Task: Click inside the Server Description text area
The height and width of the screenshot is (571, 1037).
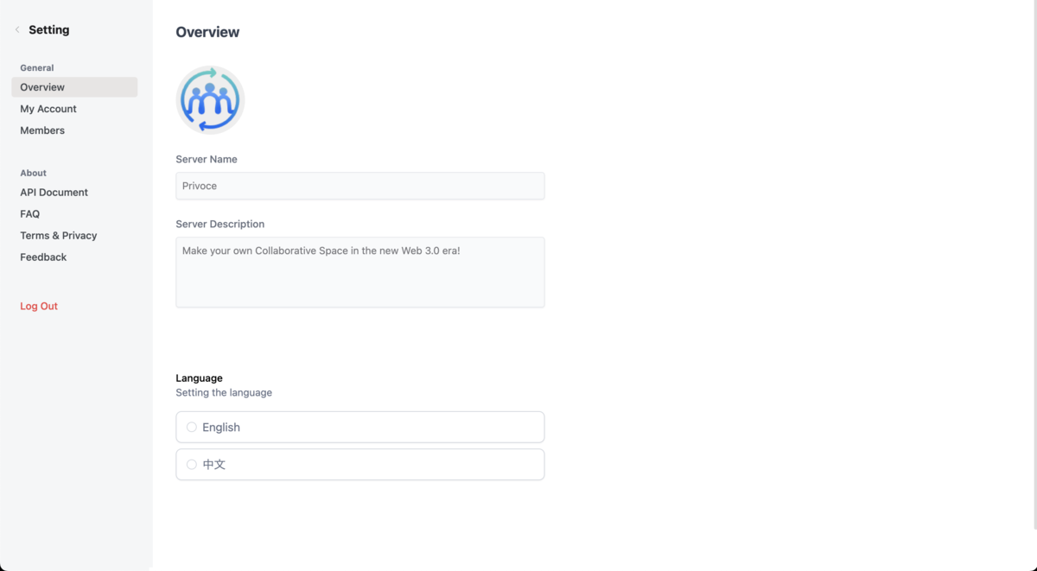Action: [x=360, y=272]
